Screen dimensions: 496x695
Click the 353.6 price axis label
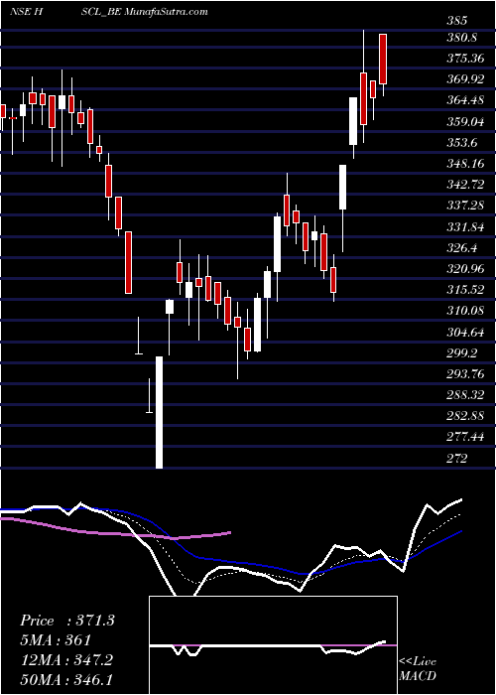462,142
